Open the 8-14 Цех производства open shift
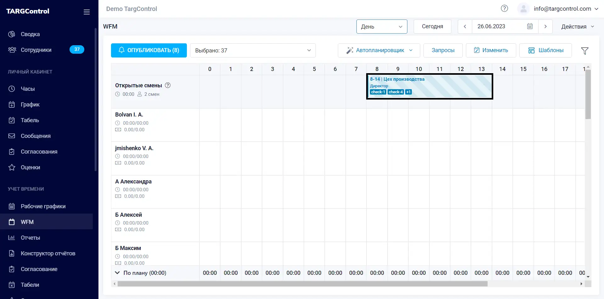This screenshot has height=299, width=604. pyautogui.click(x=430, y=86)
